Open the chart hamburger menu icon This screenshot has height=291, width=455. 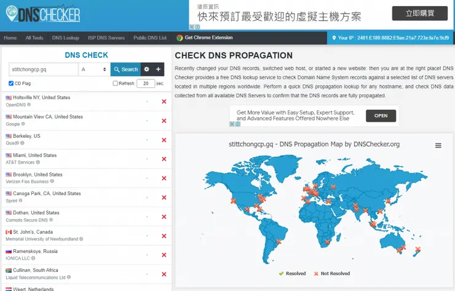438,145
